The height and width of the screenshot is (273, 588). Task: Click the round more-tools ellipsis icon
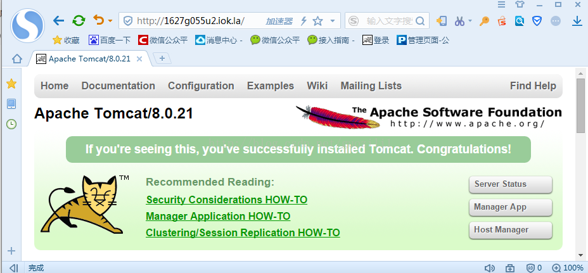(x=556, y=21)
